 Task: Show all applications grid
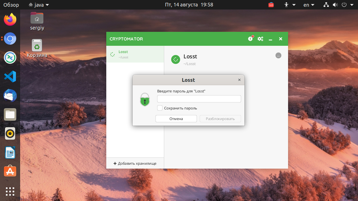tap(10, 192)
